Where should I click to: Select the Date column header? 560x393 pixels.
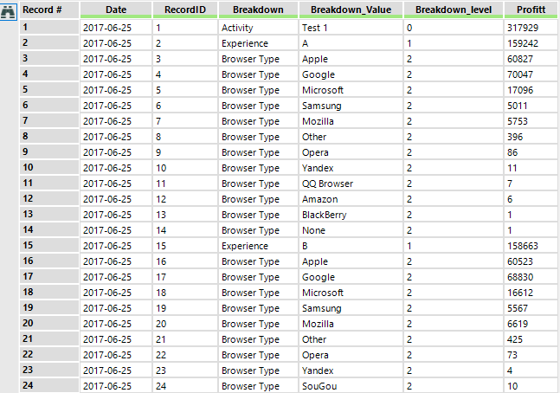click(x=115, y=10)
